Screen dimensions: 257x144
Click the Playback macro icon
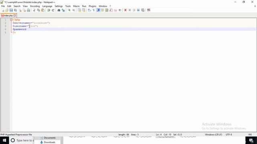pyautogui.click(x=134, y=10)
